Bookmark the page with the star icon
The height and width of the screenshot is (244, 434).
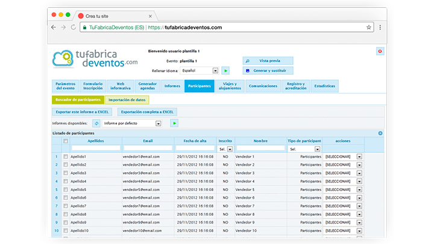[369, 27]
